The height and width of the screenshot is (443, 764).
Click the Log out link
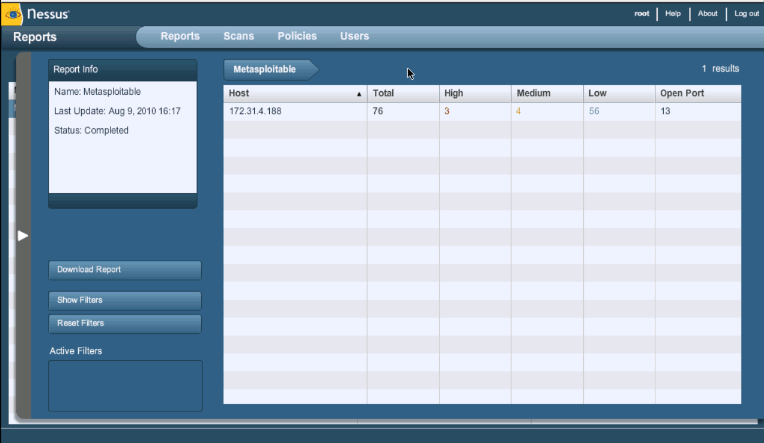tap(747, 14)
